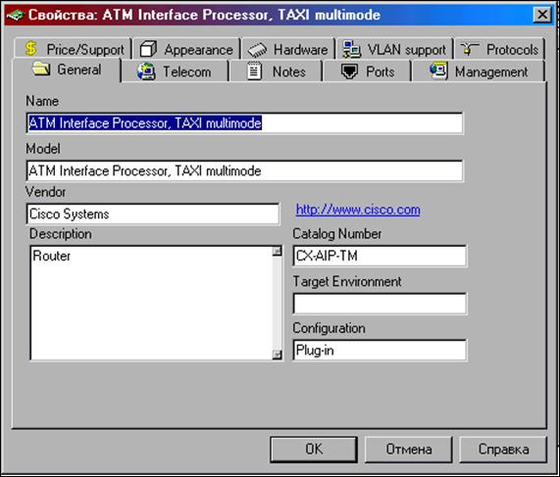Click the jack icon on Ports tab

pos(349,72)
